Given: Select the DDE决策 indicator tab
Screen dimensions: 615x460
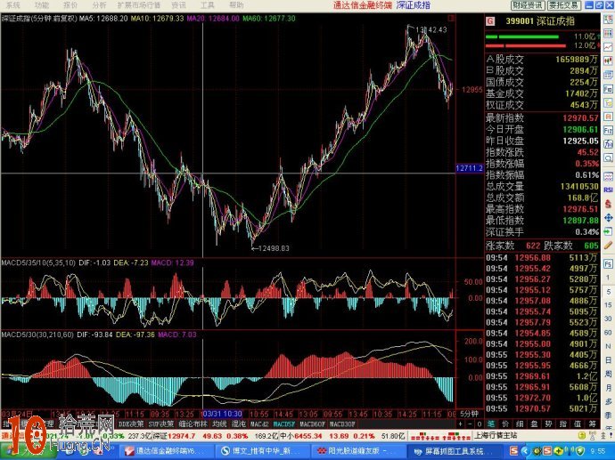Looking at the screenshot, I should point(131,424).
